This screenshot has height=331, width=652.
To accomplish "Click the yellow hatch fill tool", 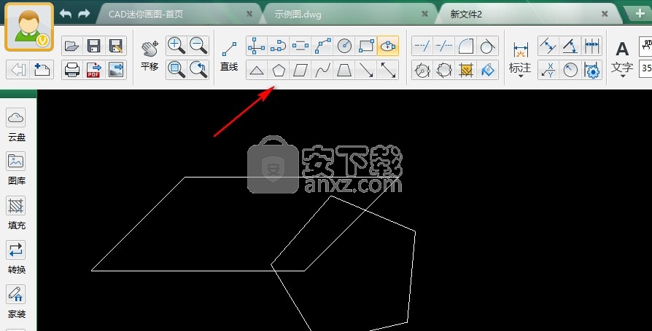I will tap(466, 70).
